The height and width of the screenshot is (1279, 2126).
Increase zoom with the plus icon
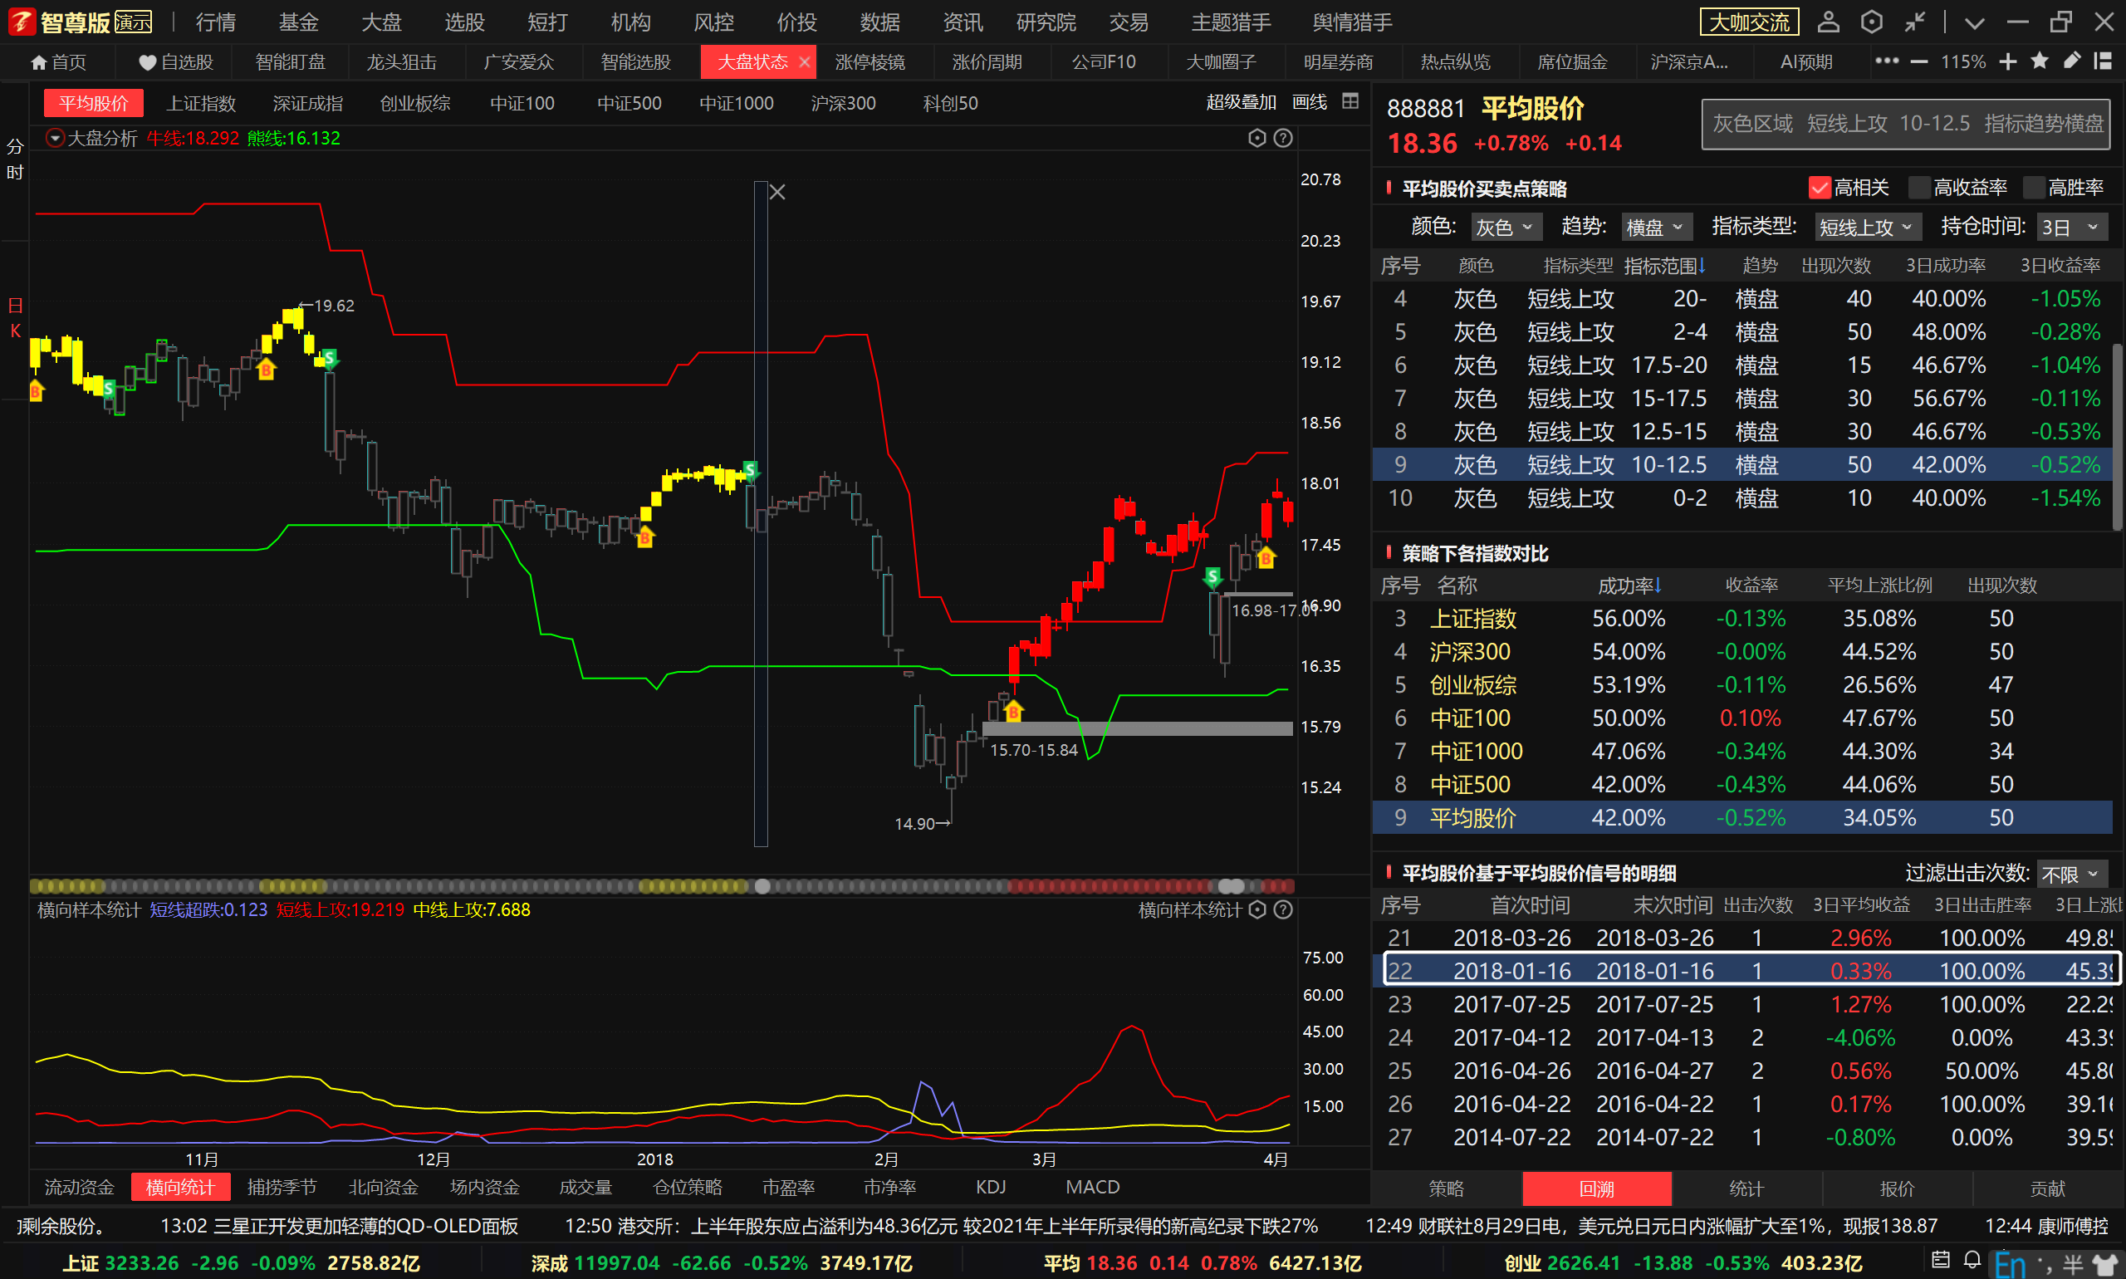pyautogui.click(x=2007, y=62)
